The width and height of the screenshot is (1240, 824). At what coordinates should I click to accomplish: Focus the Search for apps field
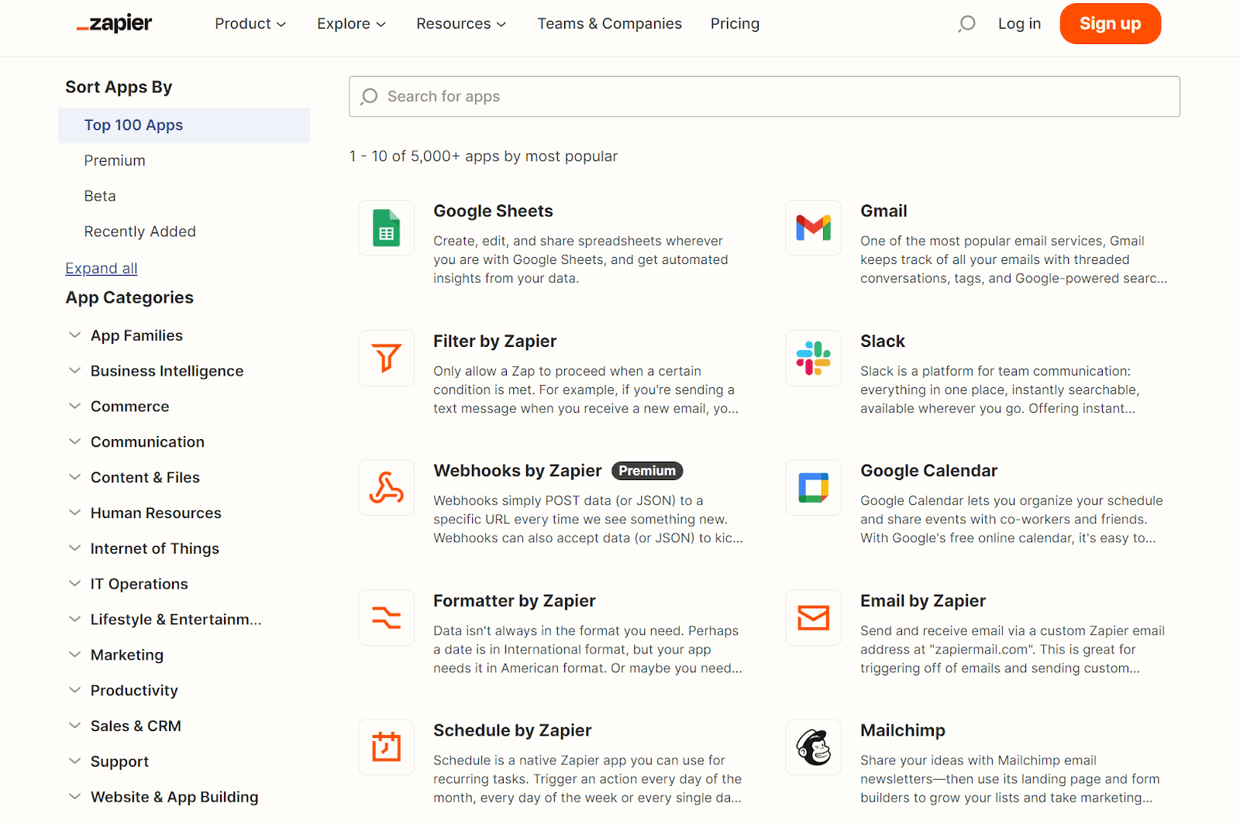point(763,97)
